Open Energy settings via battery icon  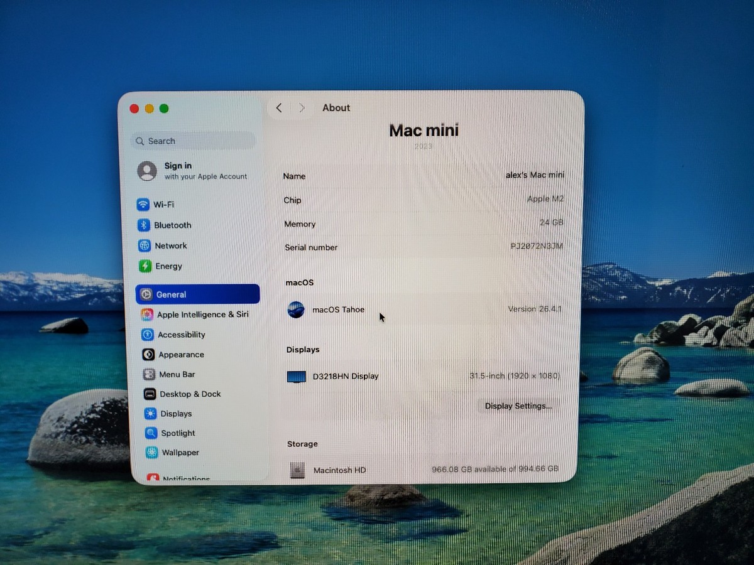pos(145,266)
